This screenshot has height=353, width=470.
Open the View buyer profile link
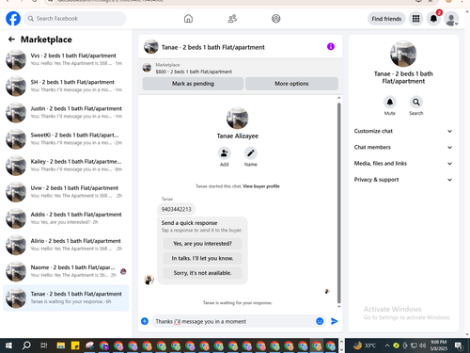click(261, 186)
